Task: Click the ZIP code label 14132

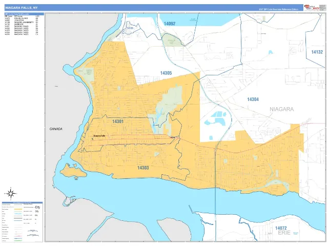Action: point(317,52)
